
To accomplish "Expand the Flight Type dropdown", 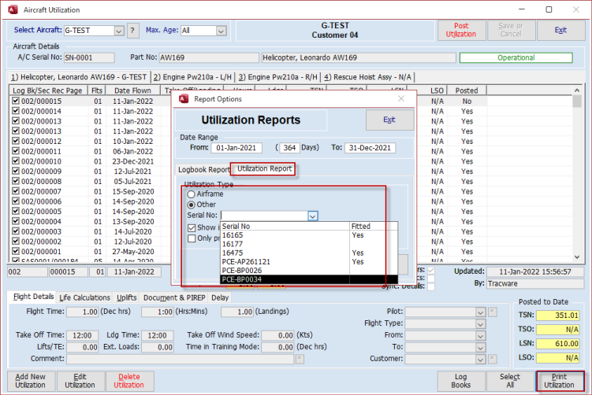I will click(480, 323).
